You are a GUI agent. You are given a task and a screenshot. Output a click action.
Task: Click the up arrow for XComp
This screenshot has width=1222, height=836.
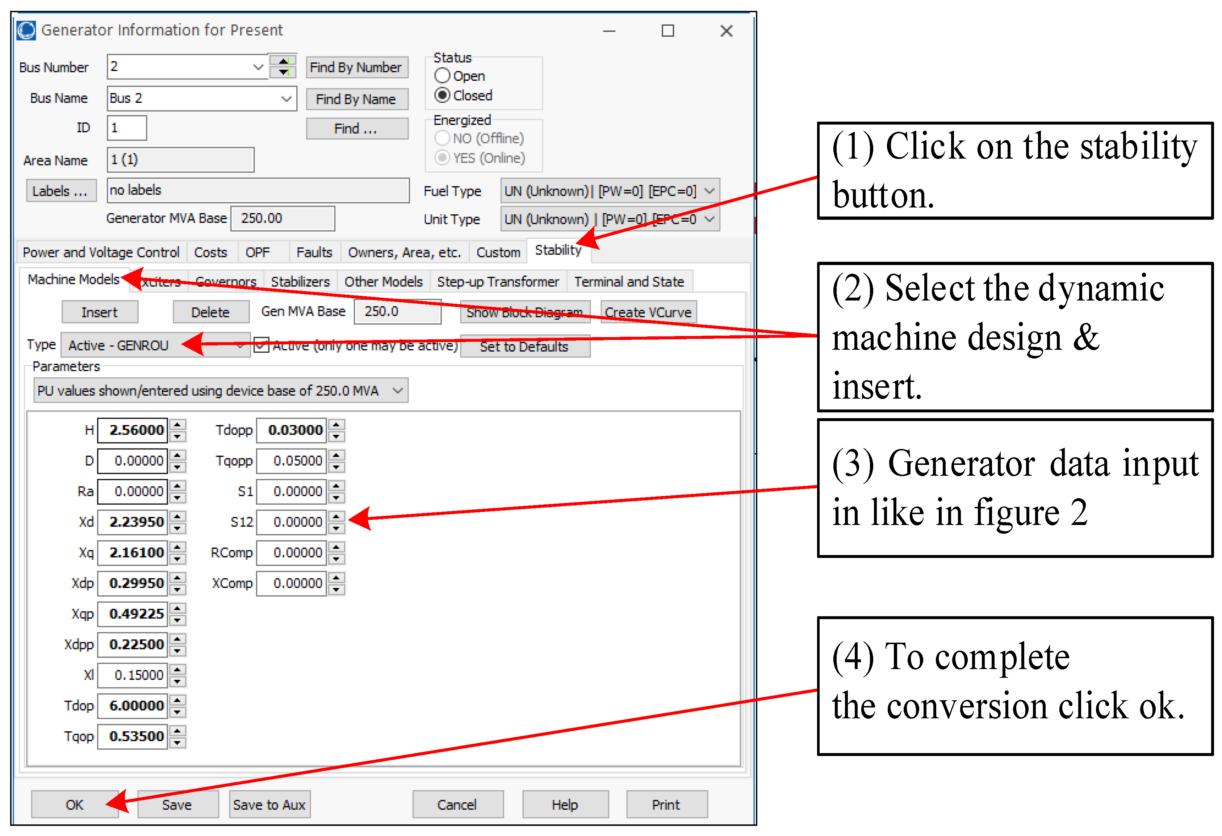pos(336,578)
